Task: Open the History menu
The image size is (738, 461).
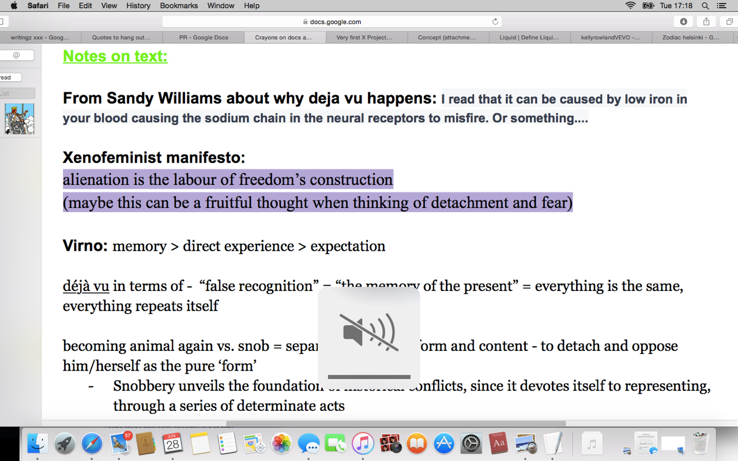Action: tap(138, 6)
